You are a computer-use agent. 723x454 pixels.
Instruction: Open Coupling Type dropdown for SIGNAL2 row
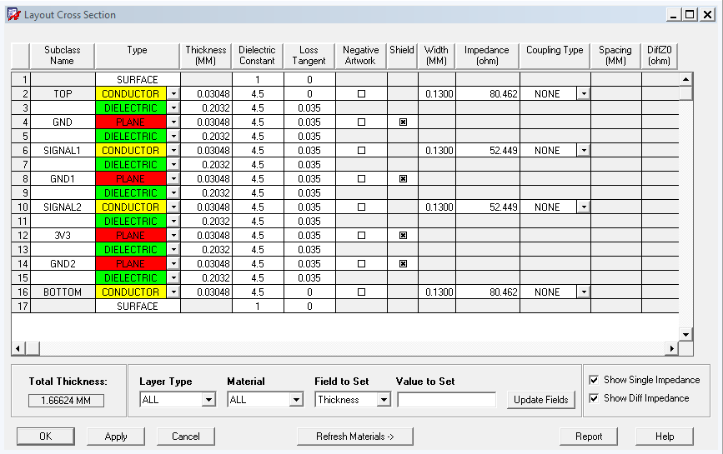(x=584, y=207)
